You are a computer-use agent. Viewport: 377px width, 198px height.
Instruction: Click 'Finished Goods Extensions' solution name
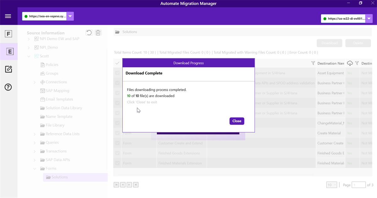(x=179, y=153)
